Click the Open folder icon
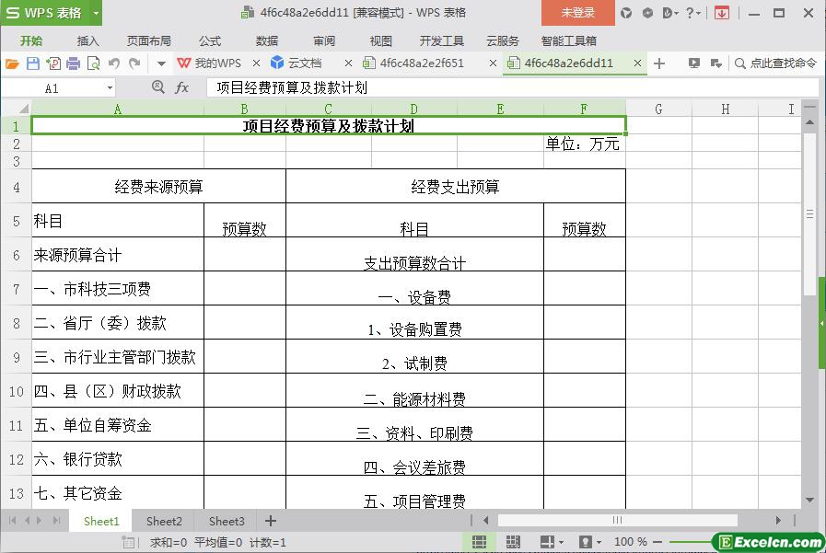Viewport: 826px width, 553px height. coord(12,63)
